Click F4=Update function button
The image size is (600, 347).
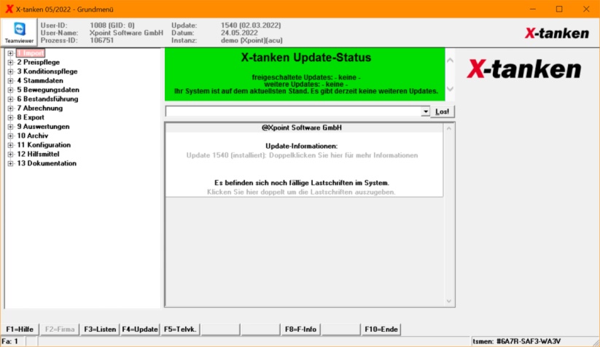pos(140,330)
